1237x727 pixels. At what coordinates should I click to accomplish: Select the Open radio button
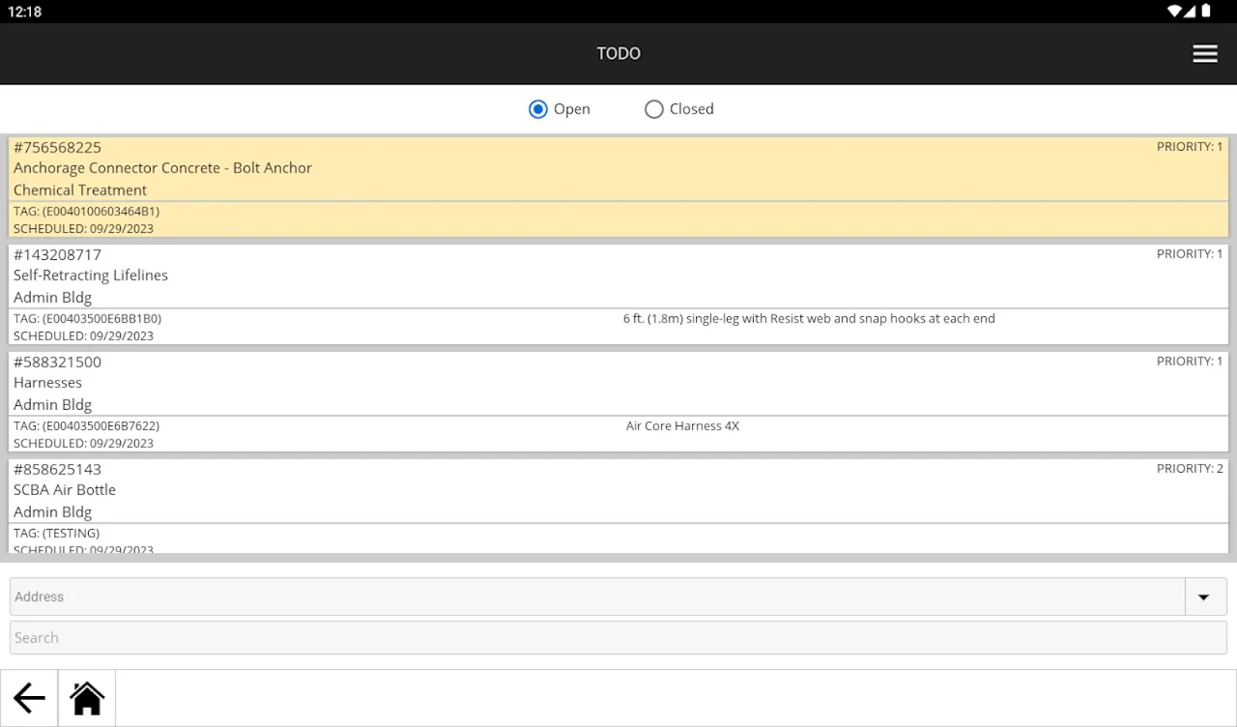pos(538,109)
